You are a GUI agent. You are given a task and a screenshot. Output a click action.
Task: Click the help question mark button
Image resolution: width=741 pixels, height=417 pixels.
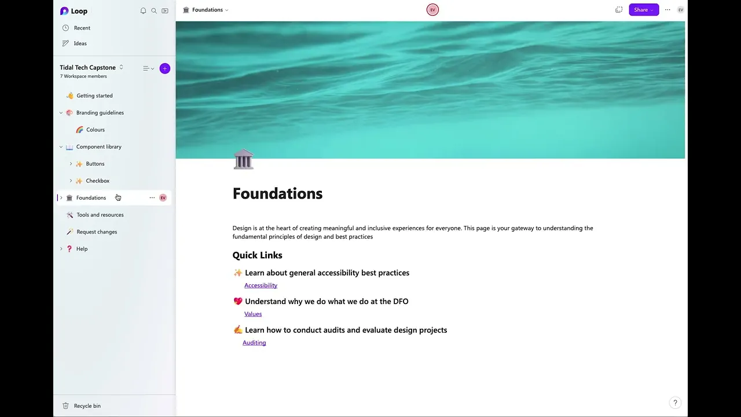675,403
